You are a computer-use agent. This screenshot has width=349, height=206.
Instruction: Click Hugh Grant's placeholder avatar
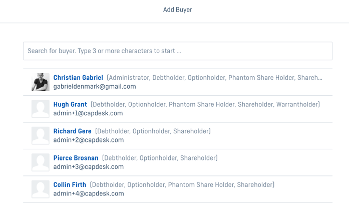point(40,109)
